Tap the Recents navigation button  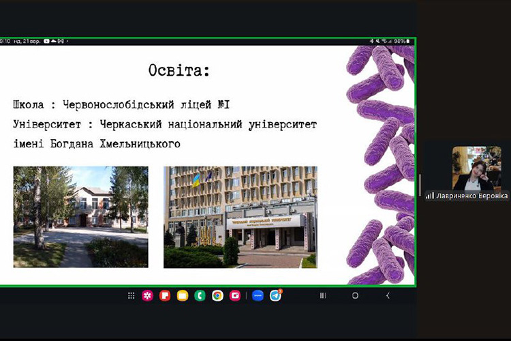point(323,295)
